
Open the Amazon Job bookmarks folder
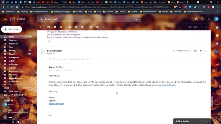(8, 12)
